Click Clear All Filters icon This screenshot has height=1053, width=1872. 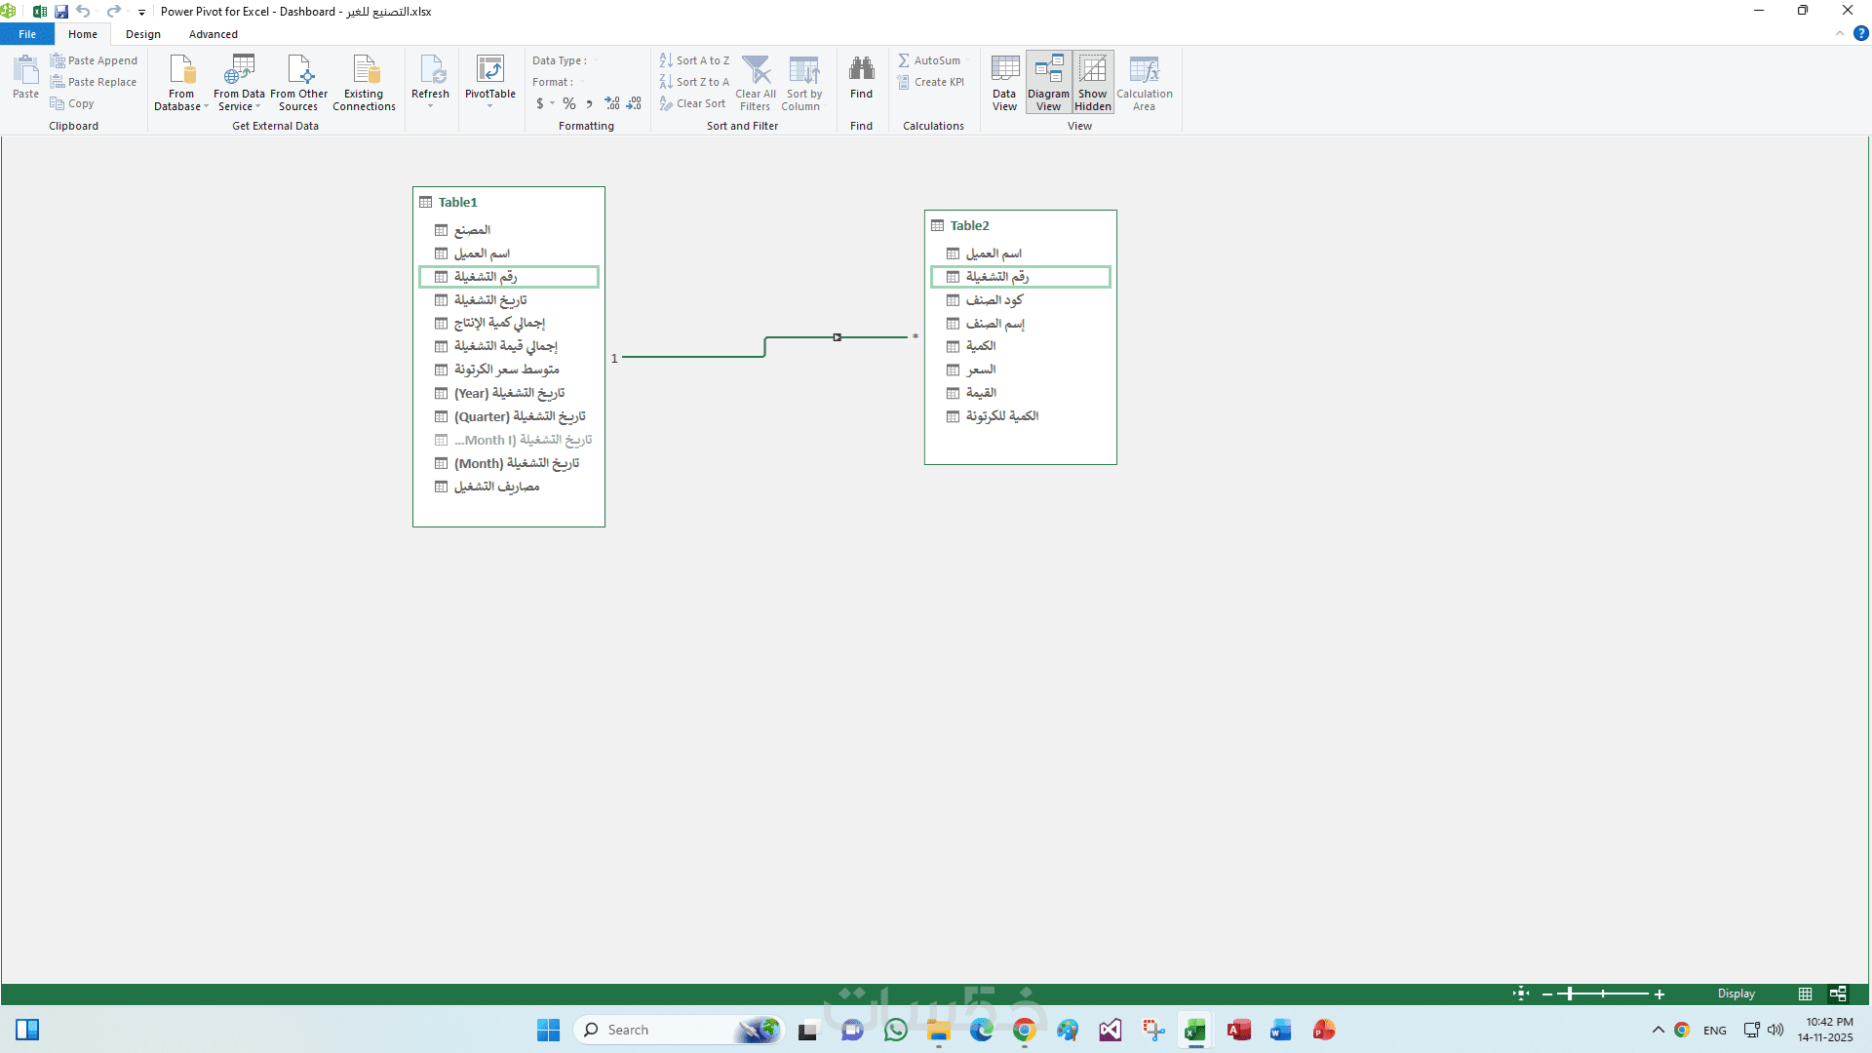[x=756, y=72]
